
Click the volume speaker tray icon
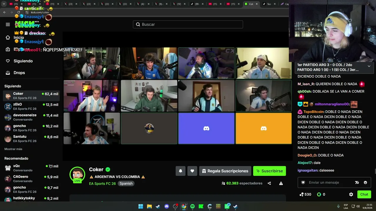click(x=358, y=206)
